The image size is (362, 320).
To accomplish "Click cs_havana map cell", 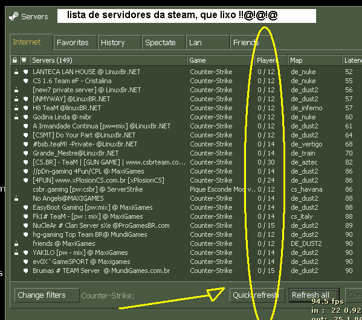I will point(306,189).
